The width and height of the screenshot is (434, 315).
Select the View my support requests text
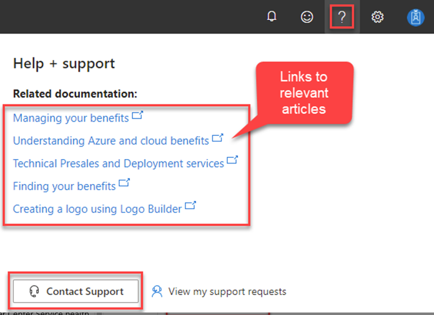click(227, 291)
